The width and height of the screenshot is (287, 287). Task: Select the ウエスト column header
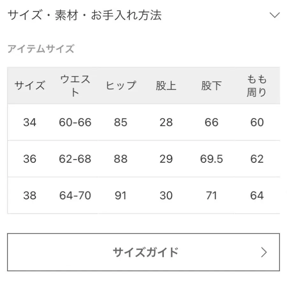click(76, 85)
